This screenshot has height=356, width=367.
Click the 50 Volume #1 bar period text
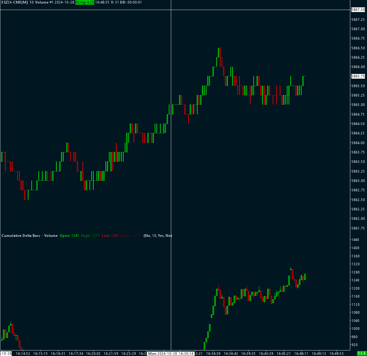coord(41,2)
